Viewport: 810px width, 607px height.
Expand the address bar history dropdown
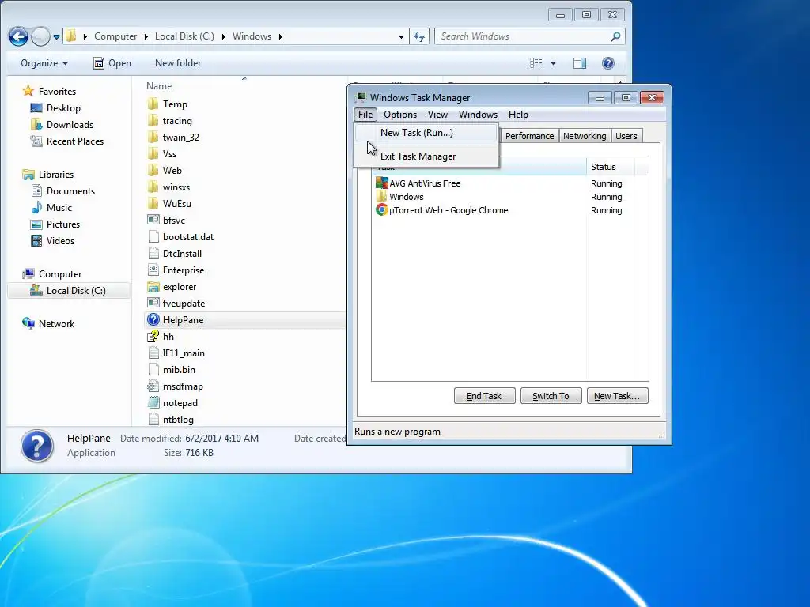(401, 36)
